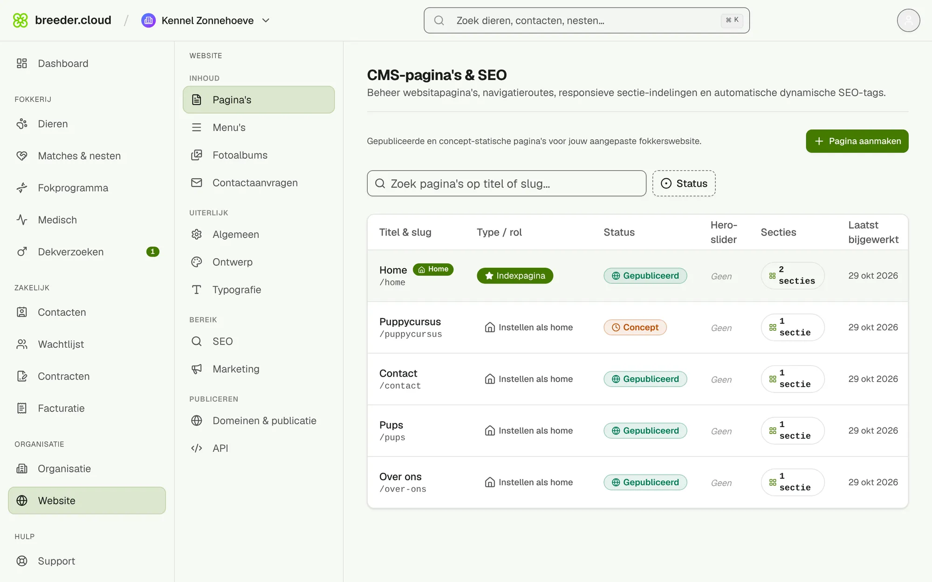
Task: Click the 2 secties pill on Home row
Action: [793, 276]
